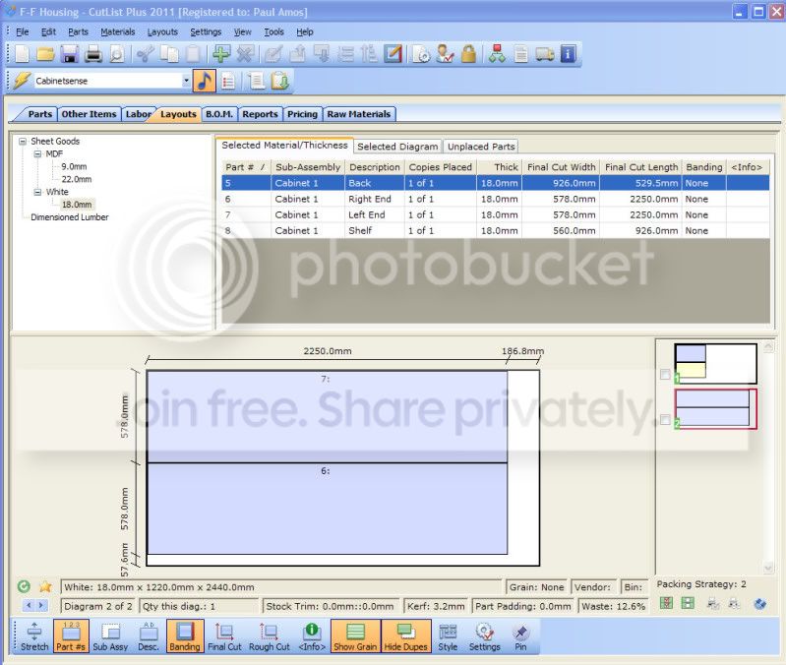
Task: Click the Save floppy disk icon
Action: click(70, 54)
